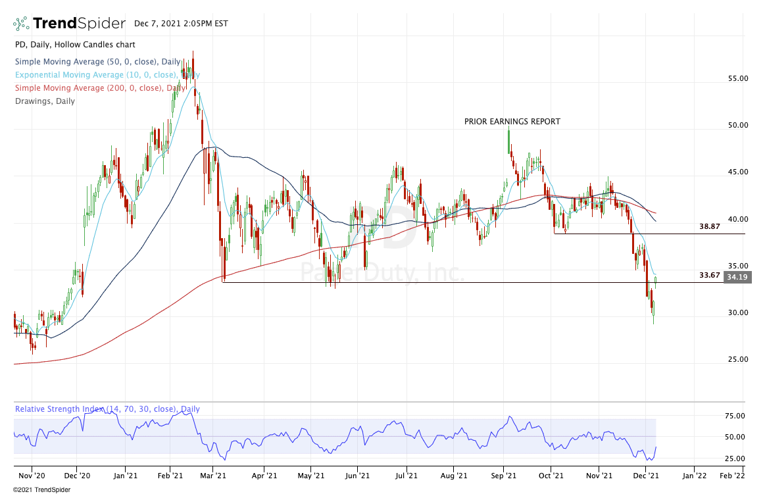The image size is (765, 496).
Task: Click the Nov '20 date axis label
Action: point(32,476)
